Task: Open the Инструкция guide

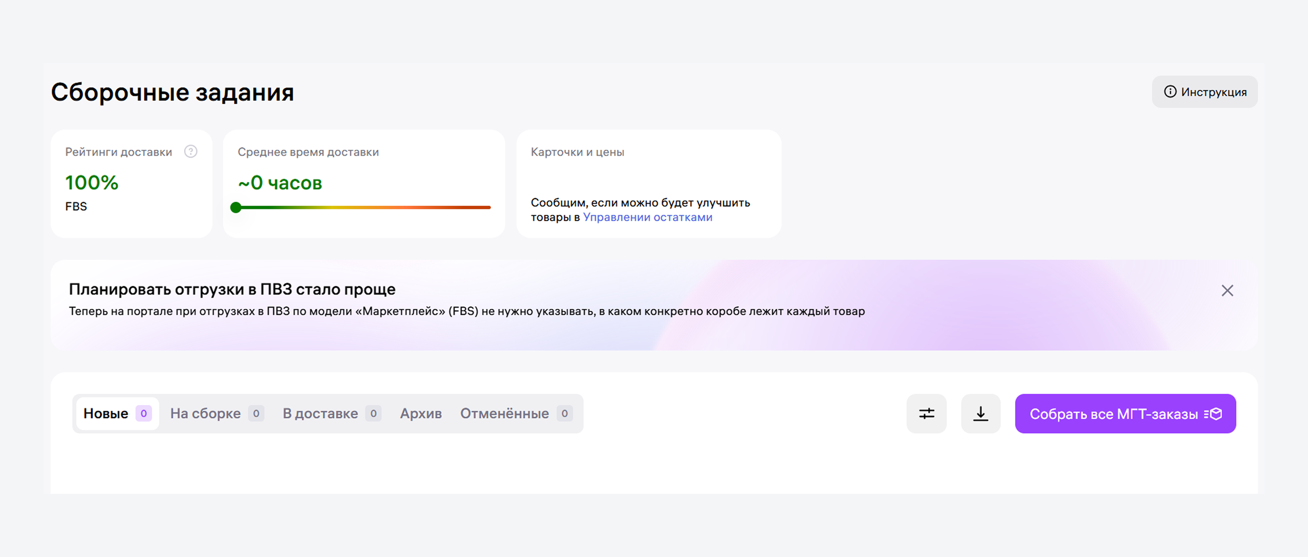Action: coord(1204,92)
